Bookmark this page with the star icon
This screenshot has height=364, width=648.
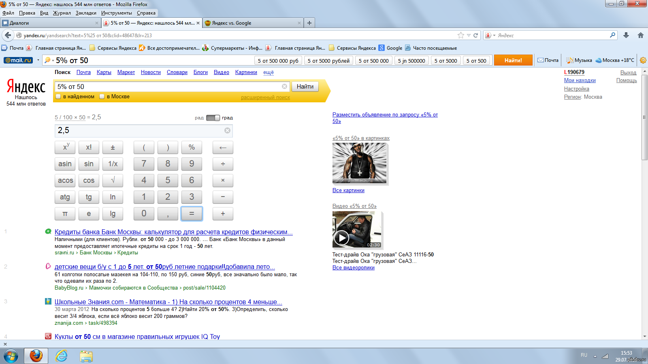[x=460, y=35]
